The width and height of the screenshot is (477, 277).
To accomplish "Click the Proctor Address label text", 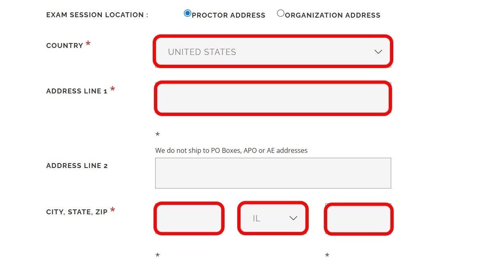I will pos(229,15).
